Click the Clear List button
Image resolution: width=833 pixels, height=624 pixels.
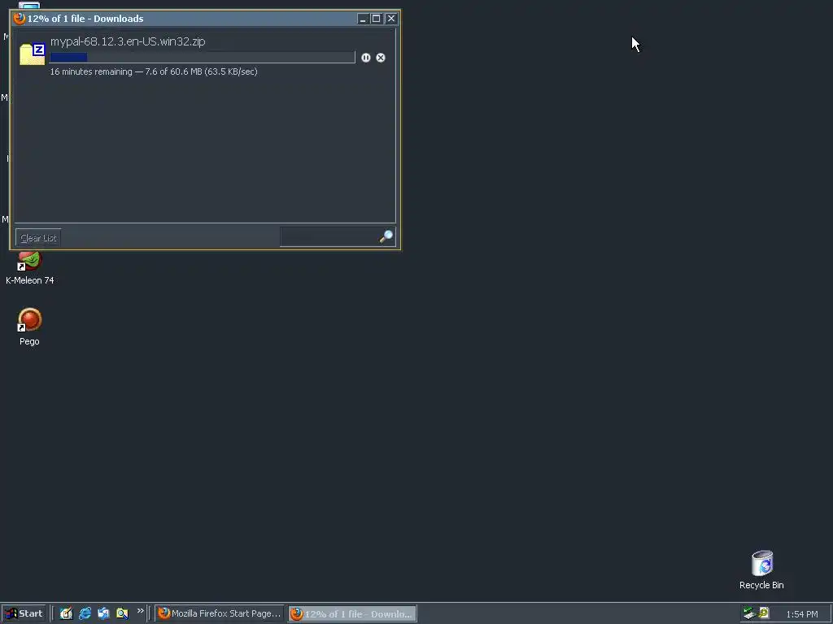coord(38,238)
